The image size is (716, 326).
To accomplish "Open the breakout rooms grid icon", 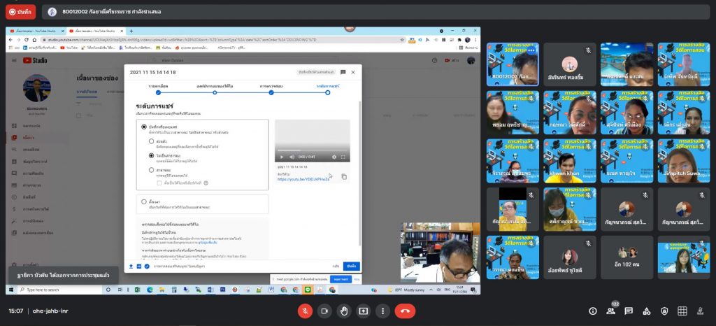I will [682, 311].
